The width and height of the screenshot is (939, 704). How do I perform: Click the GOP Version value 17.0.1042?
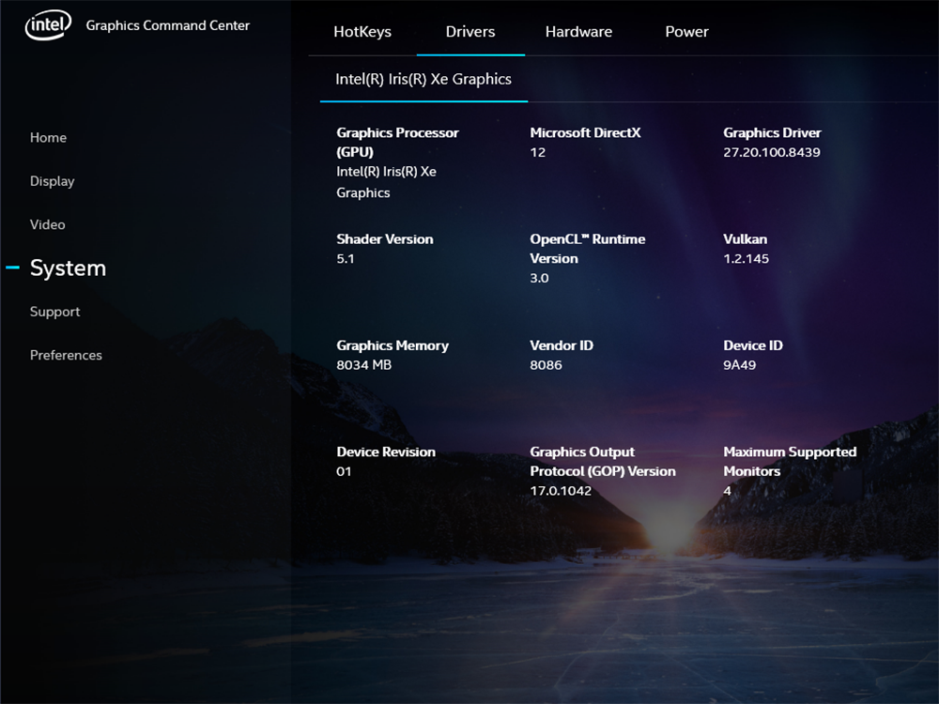(561, 490)
